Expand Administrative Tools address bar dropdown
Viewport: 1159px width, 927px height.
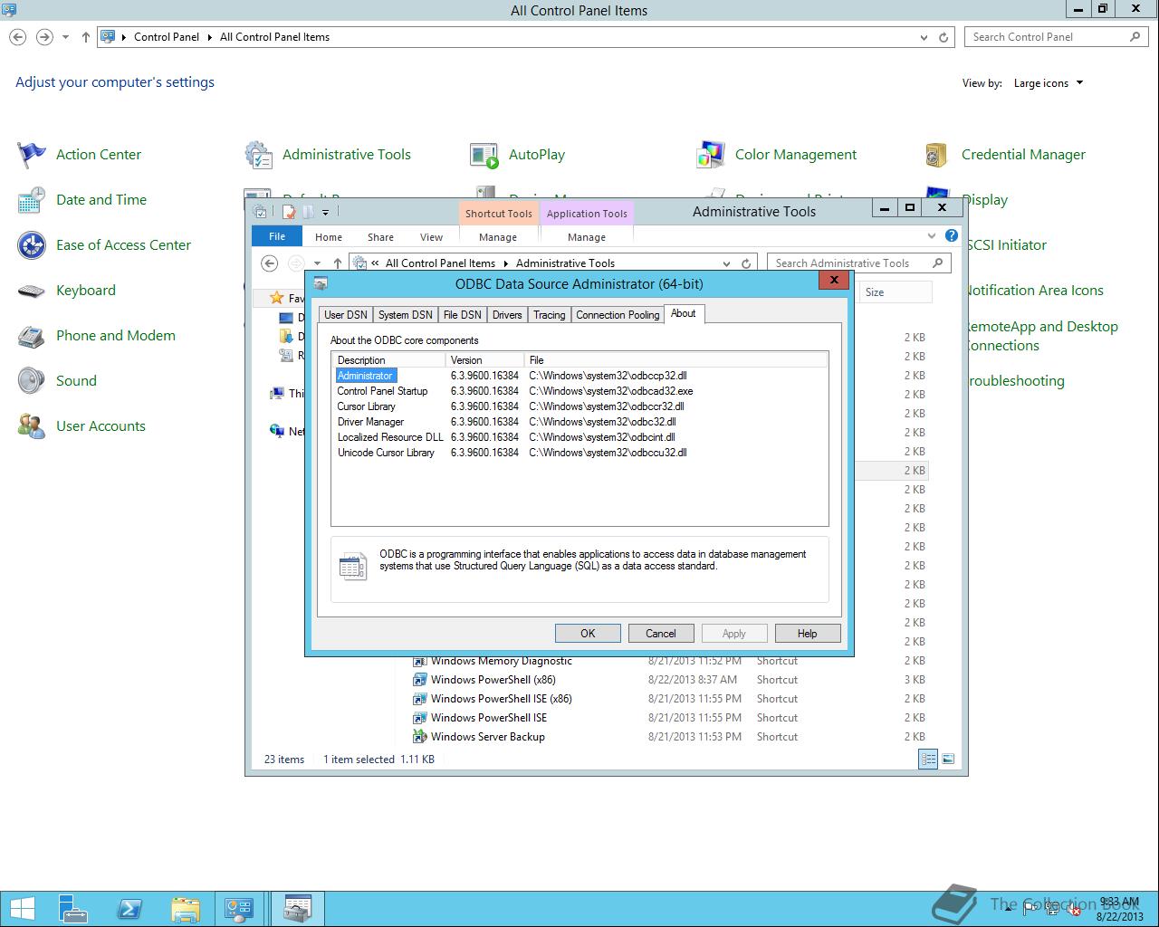click(x=726, y=263)
